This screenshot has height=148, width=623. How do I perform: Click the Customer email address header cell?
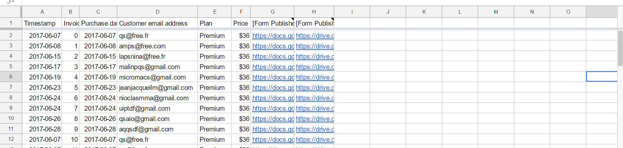[x=157, y=23]
